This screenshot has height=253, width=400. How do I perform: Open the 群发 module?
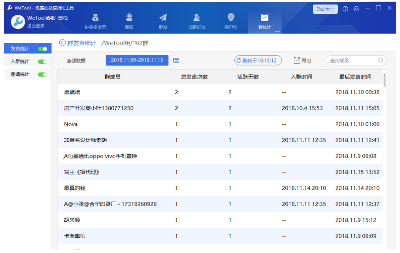tap(163, 21)
